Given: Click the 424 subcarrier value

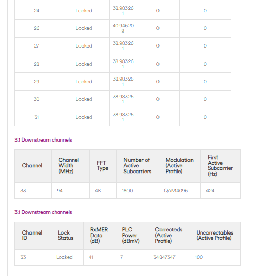Looking at the screenshot, I should pos(210,191).
